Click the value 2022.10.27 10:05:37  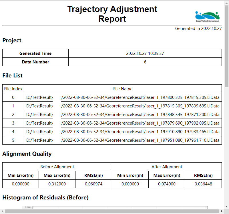point(145,53)
